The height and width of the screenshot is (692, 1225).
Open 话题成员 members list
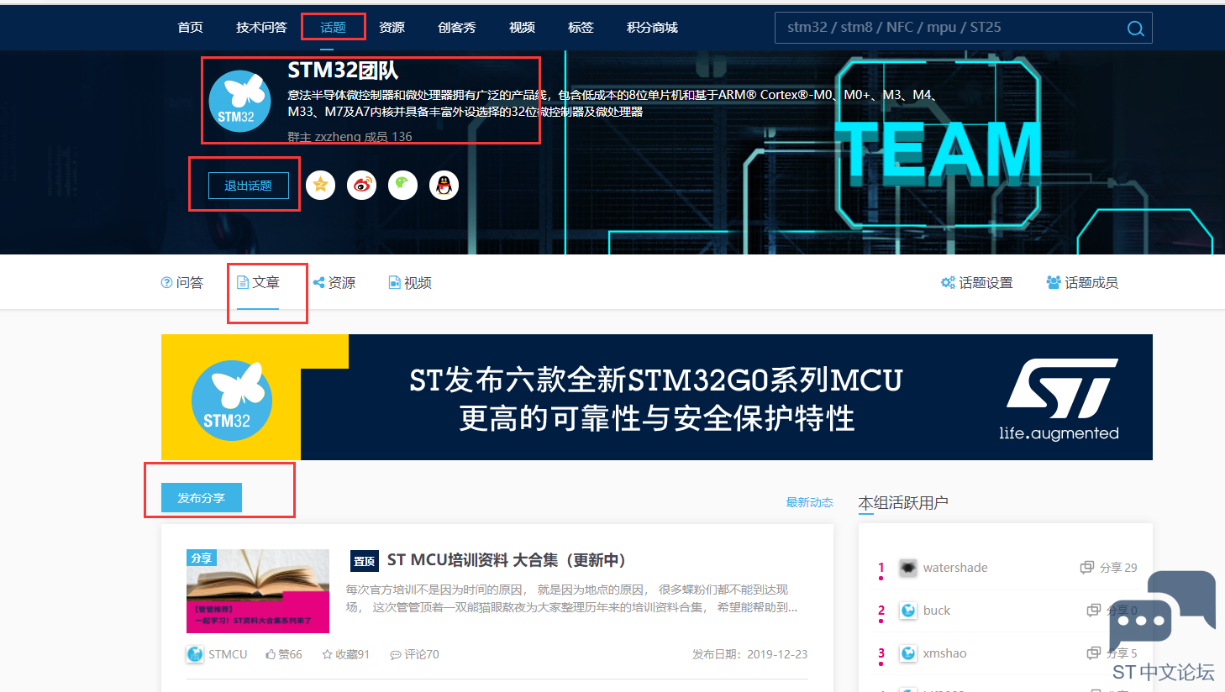[1082, 283]
